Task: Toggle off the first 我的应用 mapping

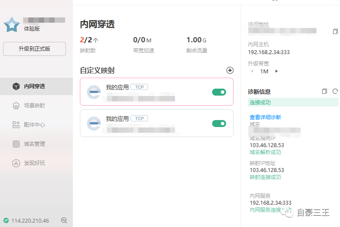Action: pyautogui.click(x=219, y=92)
